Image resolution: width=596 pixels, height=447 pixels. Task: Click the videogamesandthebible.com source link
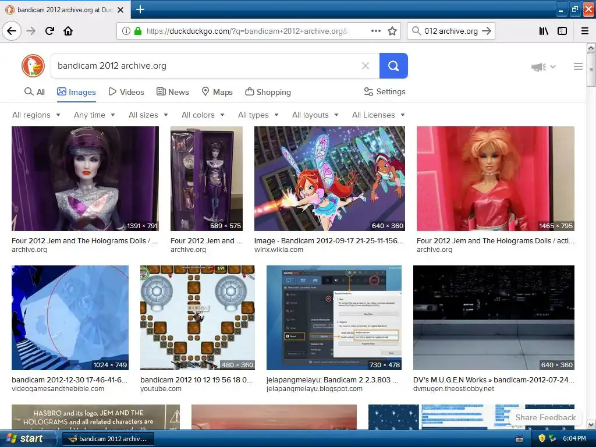[x=58, y=389]
